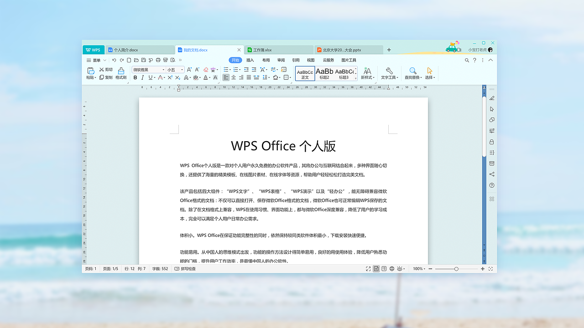Image resolution: width=584 pixels, height=328 pixels.
Task: Toggle right text alignment
Action: (241, 77)
